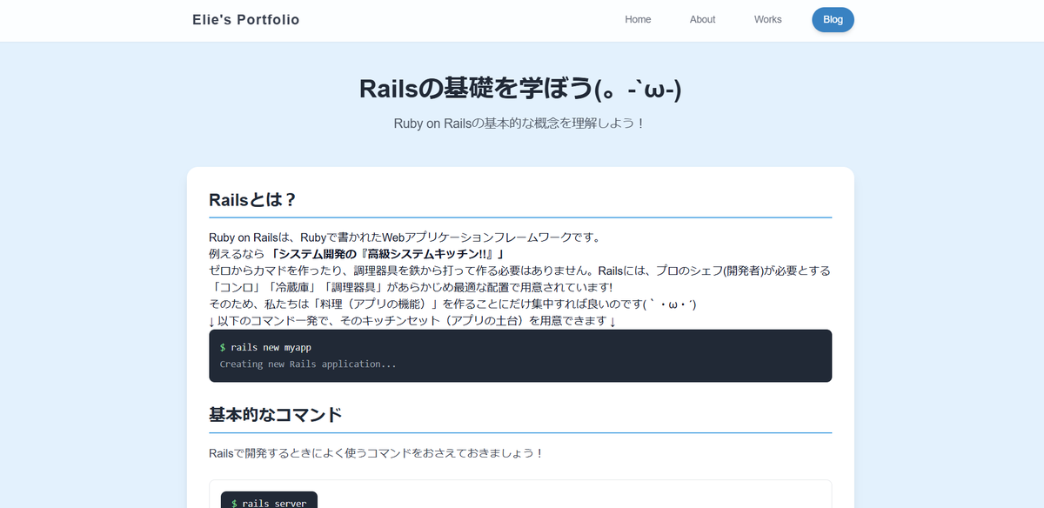Visit the Works section
The height and width of the screenshot is (508, 1044).
coord(767,19)
